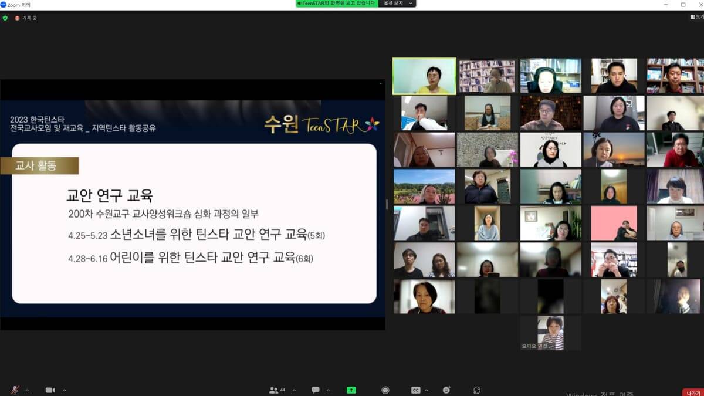Expand caption options arrow beside CC
Image resolution: width=704 pixels, height=396 pixels.
click(427, 390)
